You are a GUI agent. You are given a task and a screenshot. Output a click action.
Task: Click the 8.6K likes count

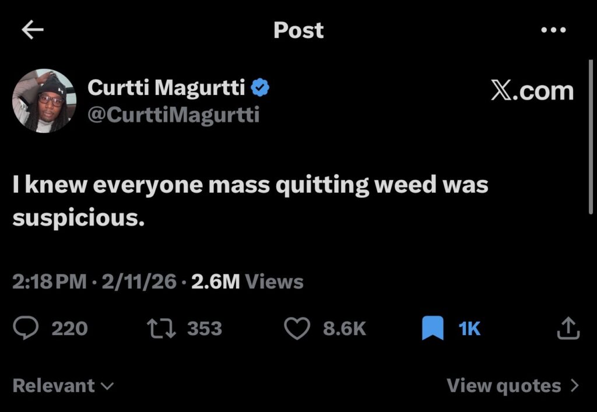click(345, 329)
